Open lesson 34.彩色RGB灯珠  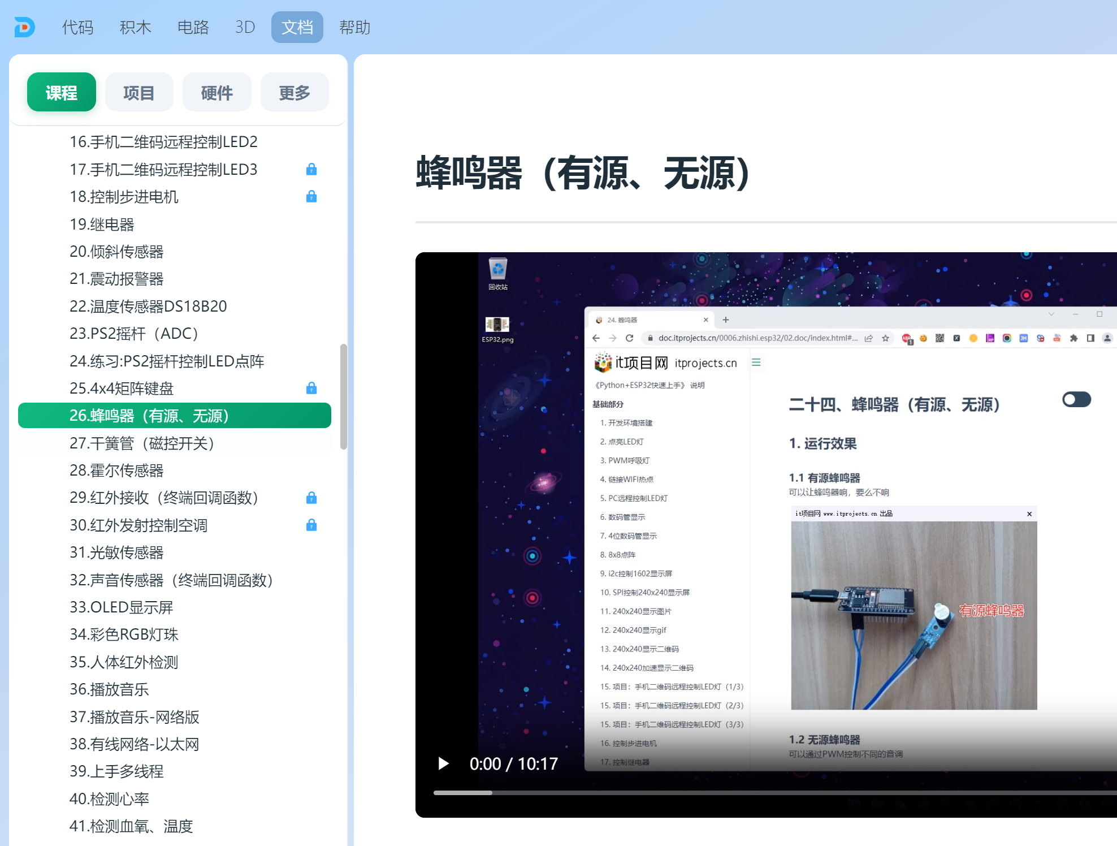pyautogui.click(x=175, y=634)
